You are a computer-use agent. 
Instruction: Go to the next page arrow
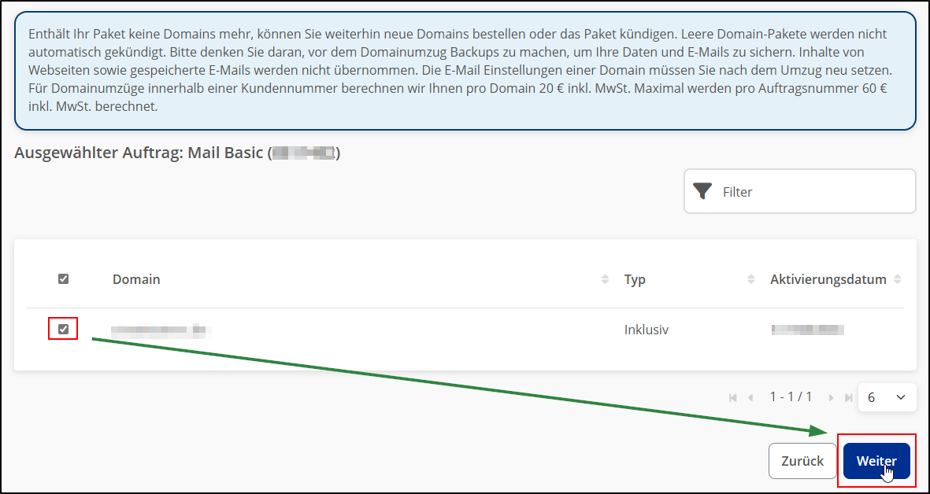point(830,397)
